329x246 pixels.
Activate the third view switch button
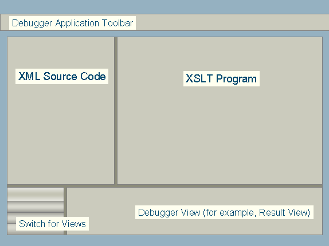tap(11, 218)
